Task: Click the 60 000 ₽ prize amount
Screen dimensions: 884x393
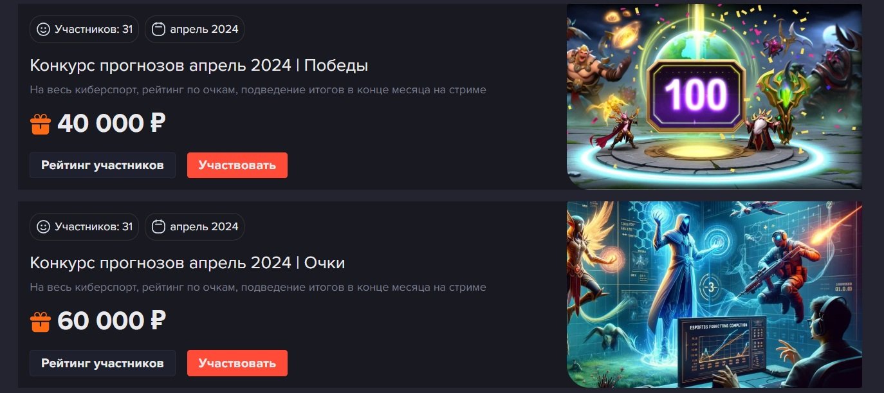Action: (x=111, y=320)
